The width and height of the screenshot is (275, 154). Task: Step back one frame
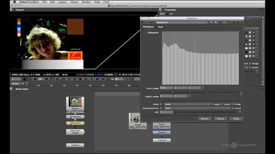coord(74,79)
